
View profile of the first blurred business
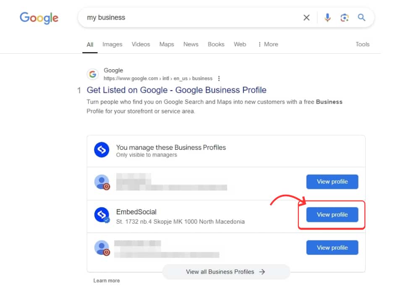pos(332,182)
